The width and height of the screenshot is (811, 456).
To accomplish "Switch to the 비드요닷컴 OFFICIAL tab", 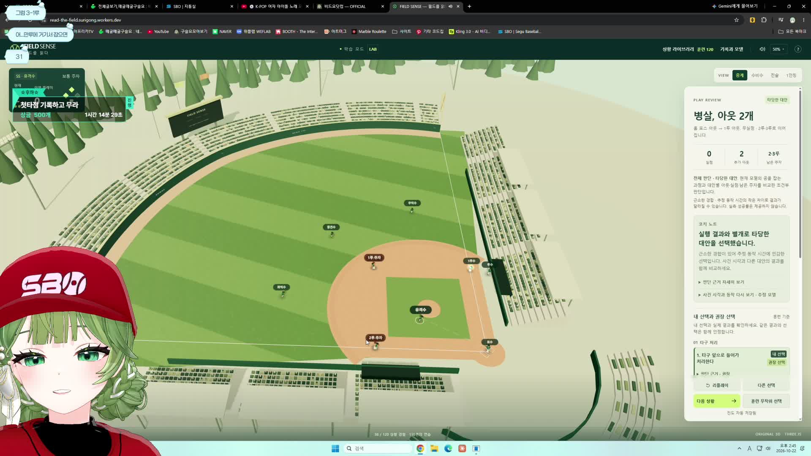I will click(x=350, y=6).
